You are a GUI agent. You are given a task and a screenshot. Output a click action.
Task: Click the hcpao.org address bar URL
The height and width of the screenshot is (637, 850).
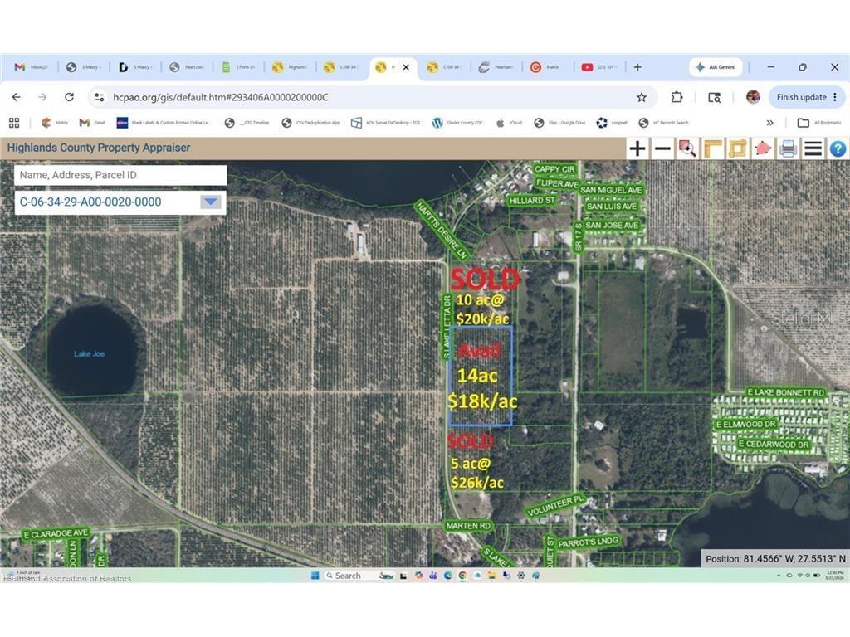coord(220,98)
